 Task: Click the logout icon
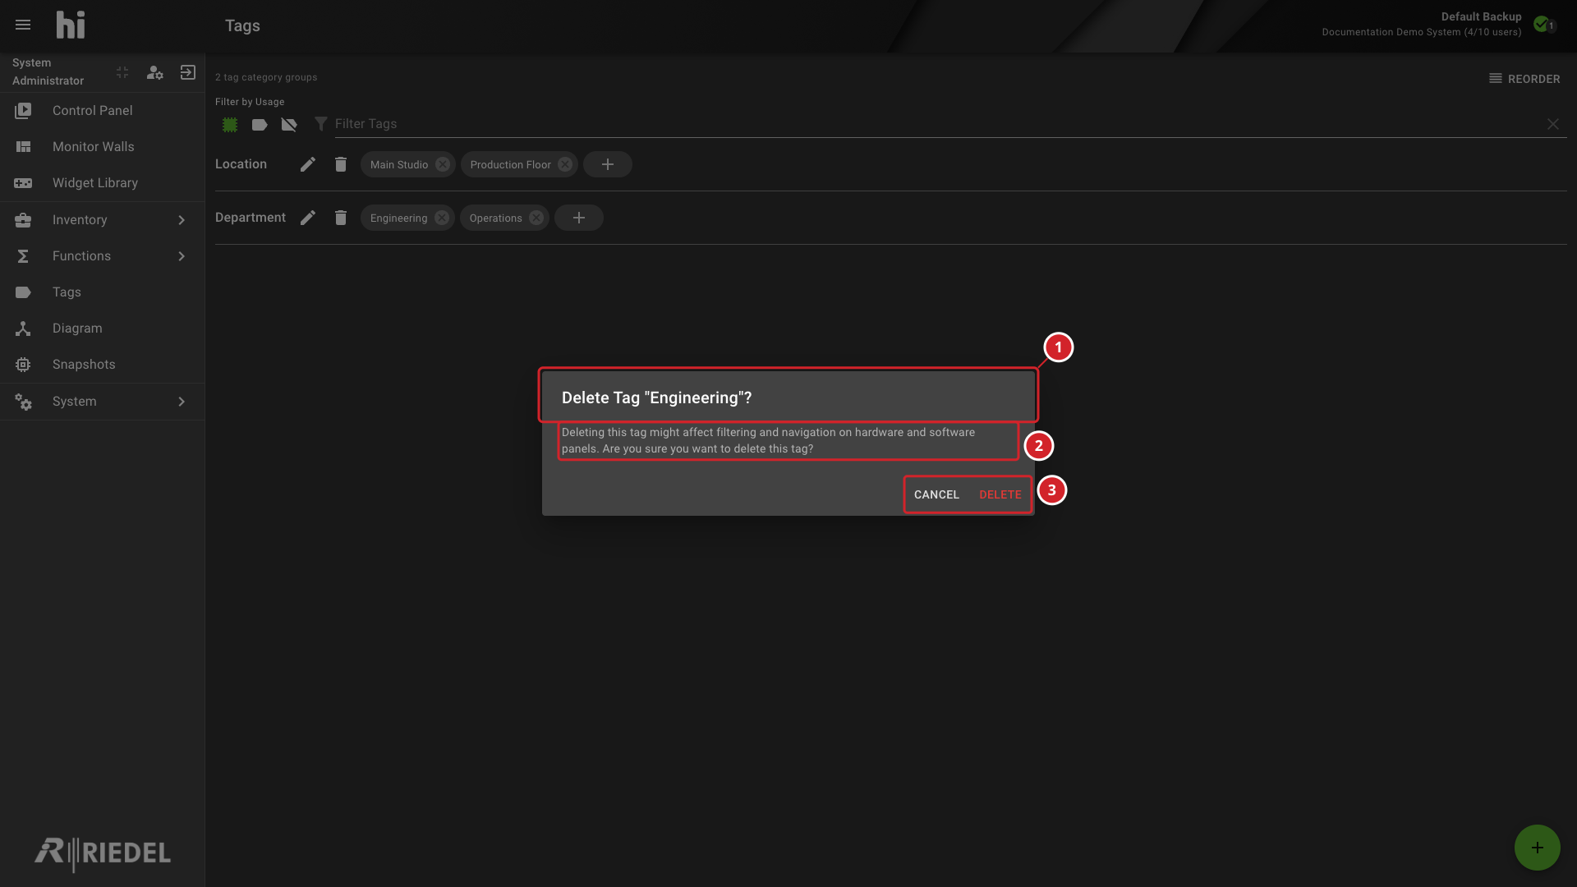(188, 72)
